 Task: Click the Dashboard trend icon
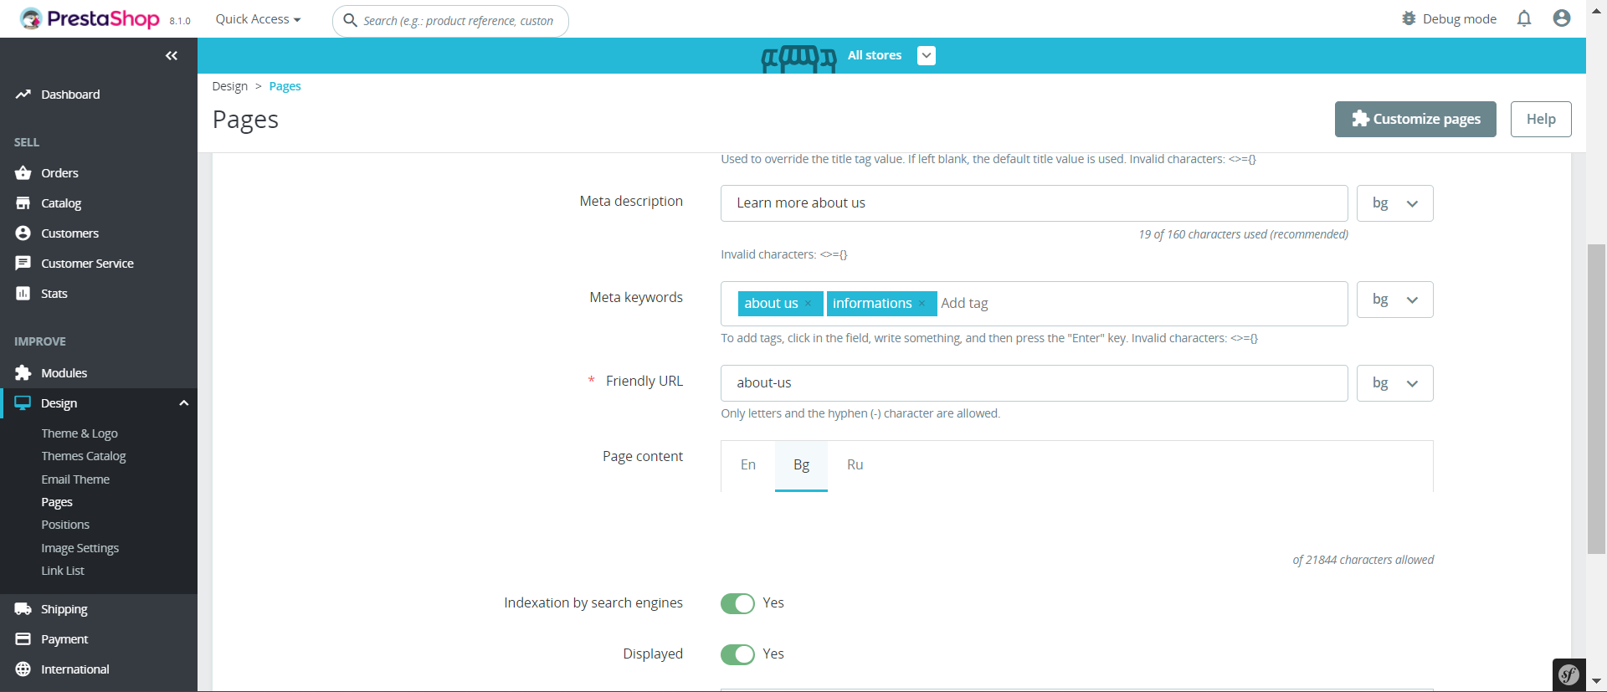[23, 95]
